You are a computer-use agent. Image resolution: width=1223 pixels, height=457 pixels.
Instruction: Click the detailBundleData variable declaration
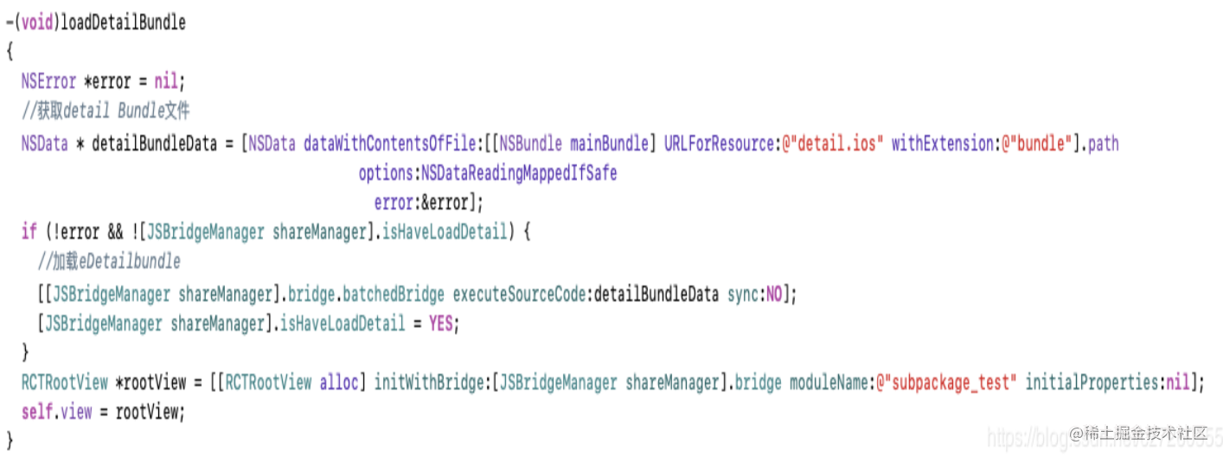click(x=154, y=143)
